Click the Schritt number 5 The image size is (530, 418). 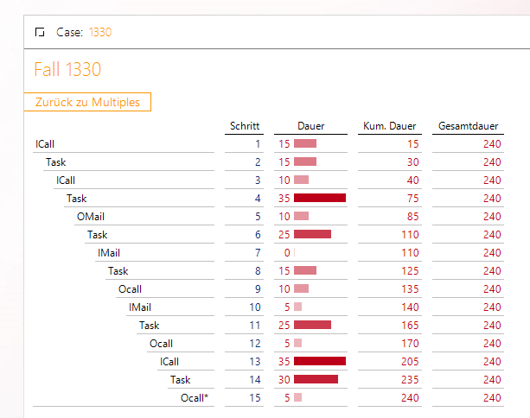258,217
